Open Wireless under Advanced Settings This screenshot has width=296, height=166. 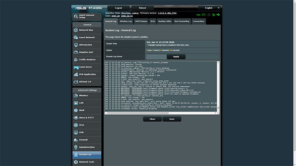pyautogui.click(x=87, y=96)
